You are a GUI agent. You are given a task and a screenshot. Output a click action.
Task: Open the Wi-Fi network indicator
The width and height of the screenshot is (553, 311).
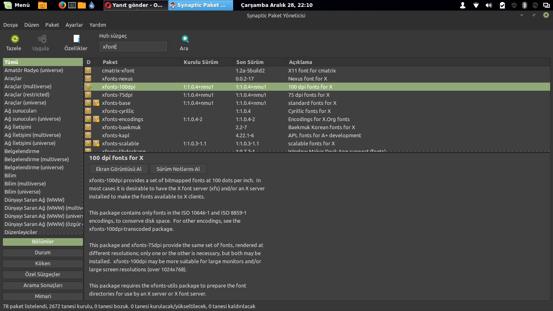[476, 5]
